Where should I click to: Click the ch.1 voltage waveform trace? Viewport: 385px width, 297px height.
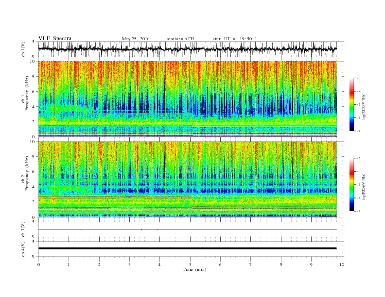click(188, 49)
